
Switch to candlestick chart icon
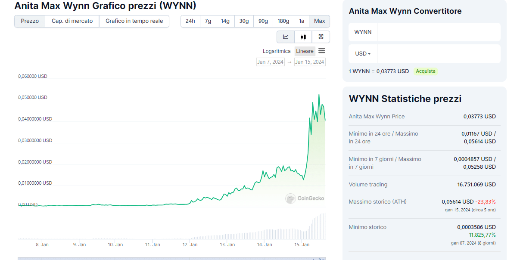click(x=303, y=37)
